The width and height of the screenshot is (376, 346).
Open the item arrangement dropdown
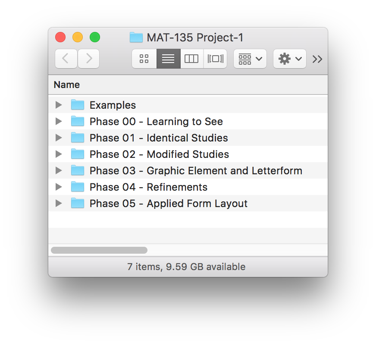tap(250, 59)
